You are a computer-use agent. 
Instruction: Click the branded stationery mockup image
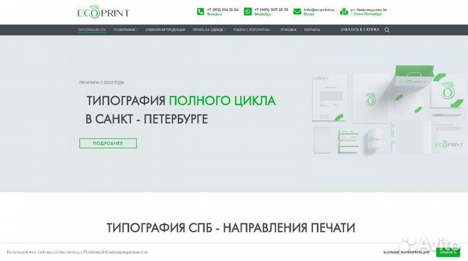pos(388,110)
